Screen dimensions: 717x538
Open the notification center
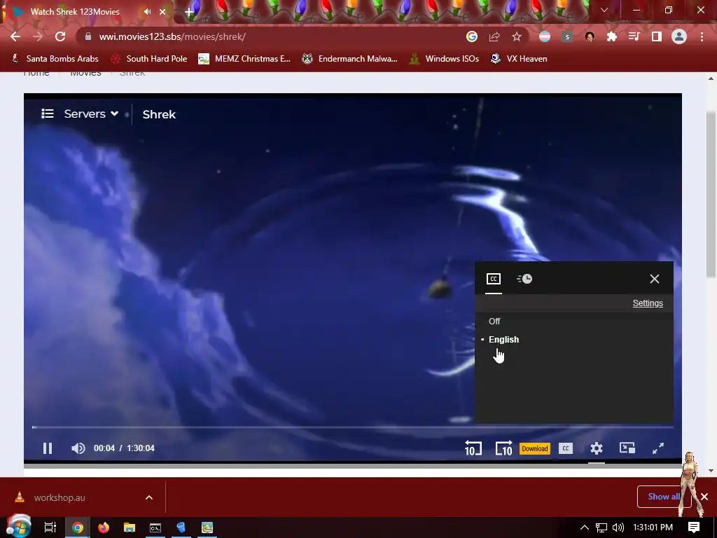coord(694,527)
